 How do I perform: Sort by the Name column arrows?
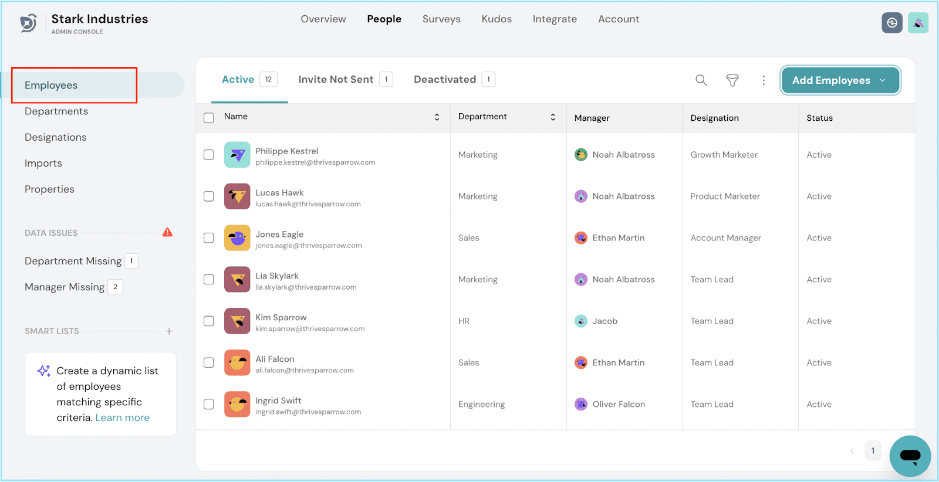(x=437, y=117)
